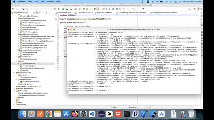The image size is (214, 120).
Task: Expand the JRE System Library node
Action: [14, 86]
